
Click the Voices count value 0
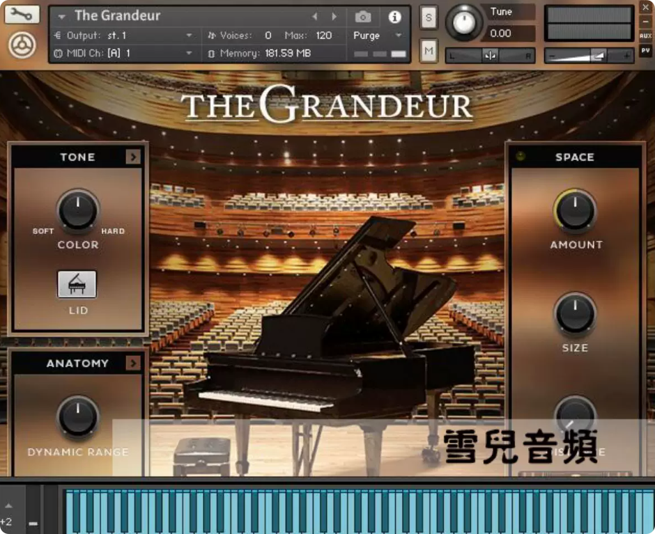[268, 36]
